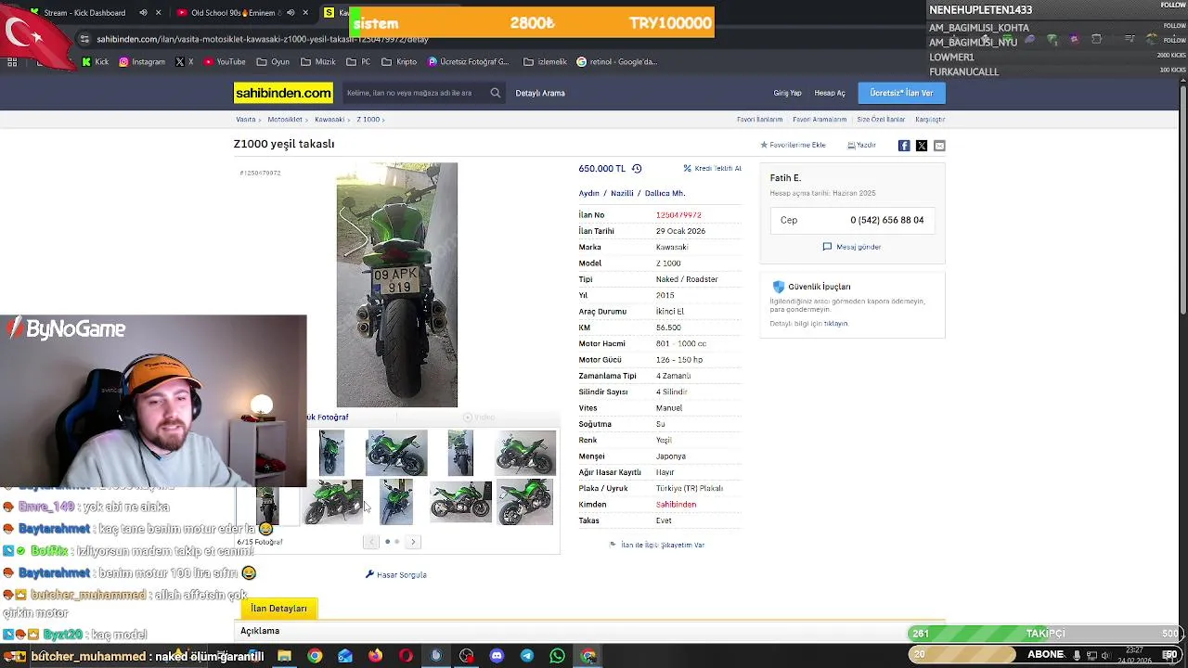Viewport: 1188px width, 668px height.
Task: Go to Z 1000 breadcrumb
Action: tap(368, 120)
